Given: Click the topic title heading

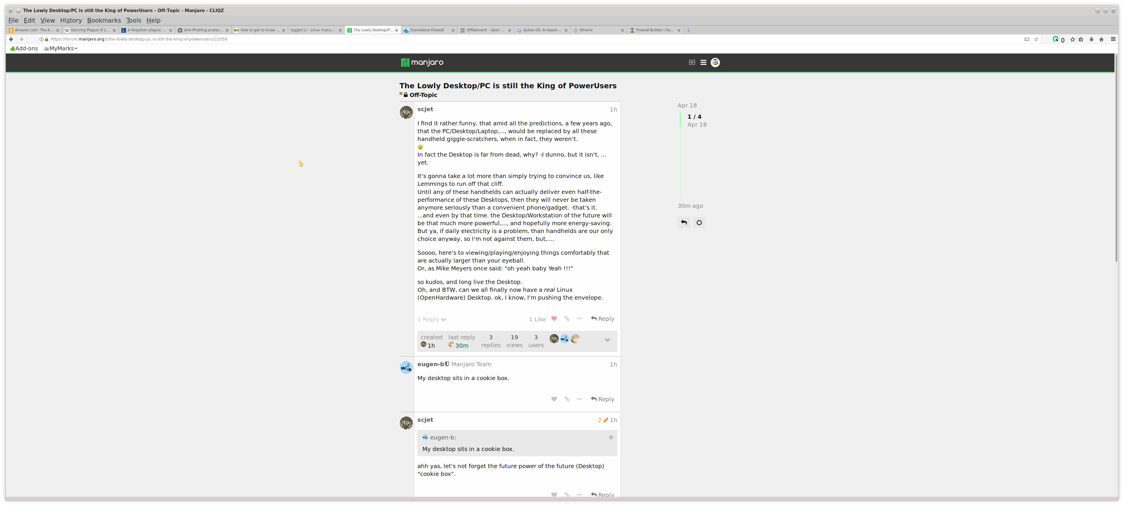Looking at the screenshot, I should coord(508,85).
